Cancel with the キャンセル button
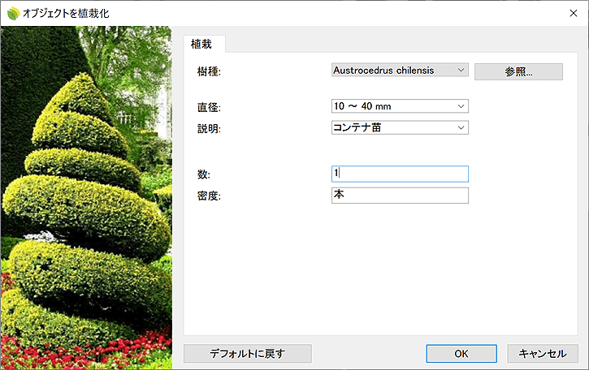This screenshot has height=370, width=589. coord(543,354)
